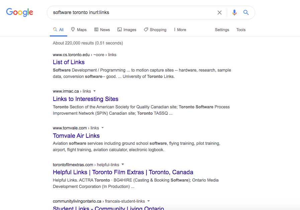
Task: Open Links to Interesting Sites result
Action: (x=86, y=99)
